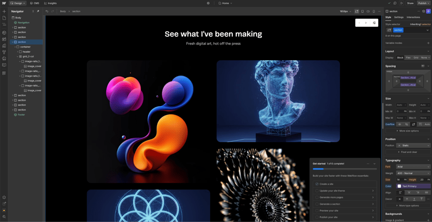Select the tablet breakpoint icon
Viewport: 432px width, 222px height.
click(x=362, y=11)
